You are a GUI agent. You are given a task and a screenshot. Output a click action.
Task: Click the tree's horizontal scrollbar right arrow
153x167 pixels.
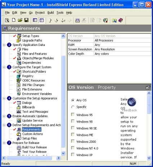58,158
